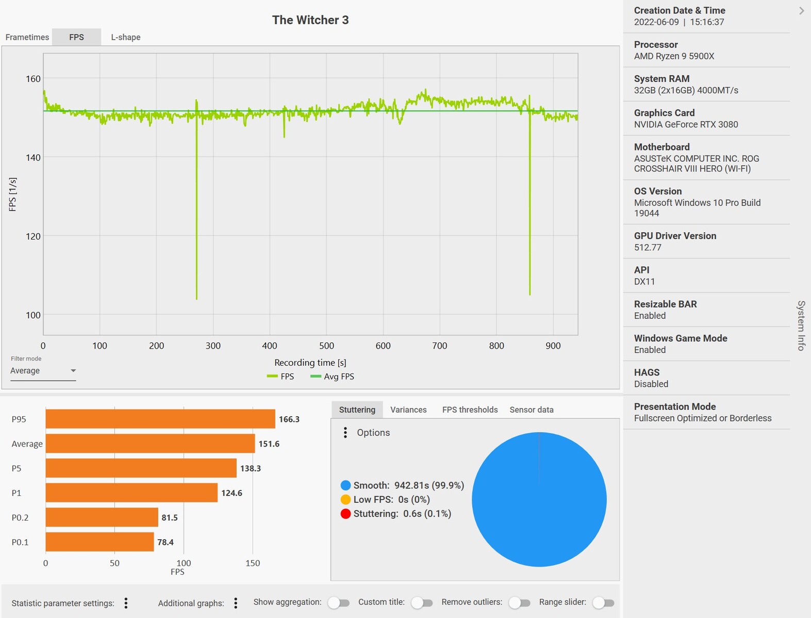
Task: Enable the Show aggregation switch
Action: [x=338, y=603]
